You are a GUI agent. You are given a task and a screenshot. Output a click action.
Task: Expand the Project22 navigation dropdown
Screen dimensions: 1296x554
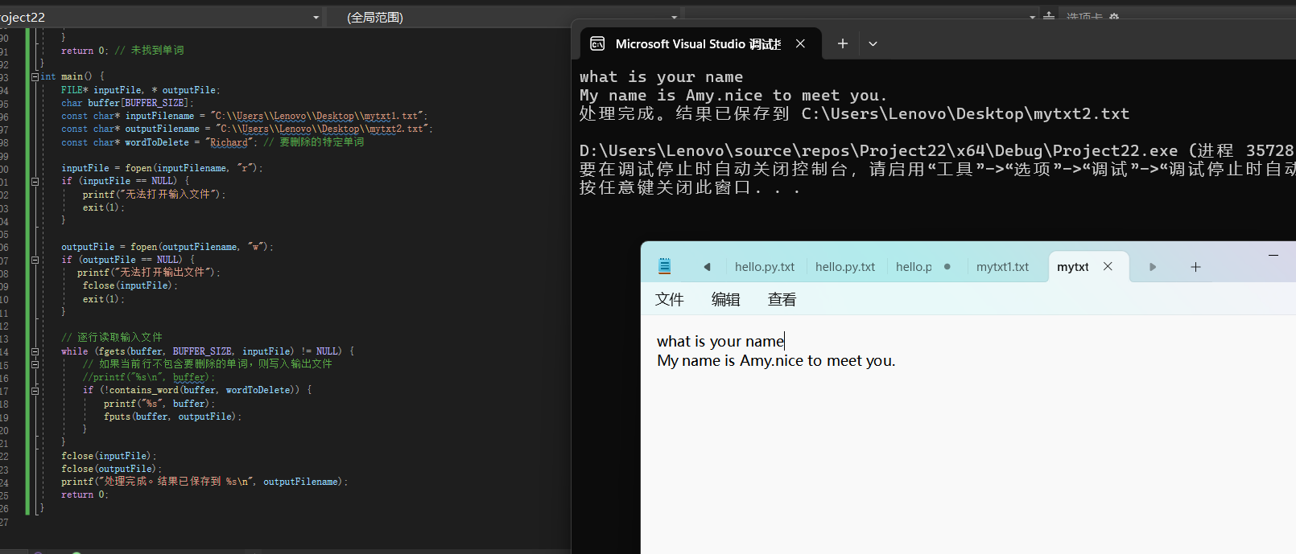pos(316,17)
